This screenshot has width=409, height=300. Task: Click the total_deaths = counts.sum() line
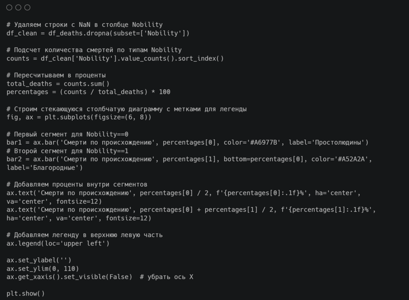[x=58, y=84]
